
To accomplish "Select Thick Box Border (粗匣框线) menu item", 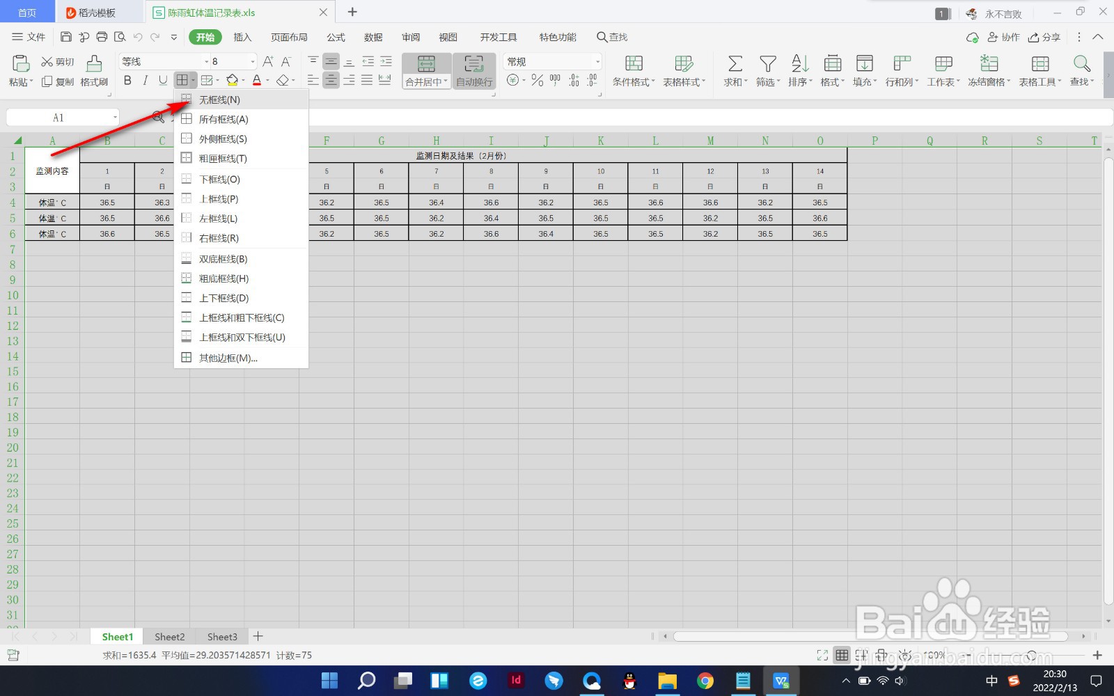I will pyautogui.click(x=241, y=158).
